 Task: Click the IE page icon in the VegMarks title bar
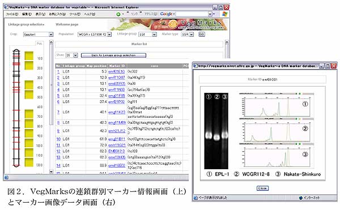[x=6, y=7]
